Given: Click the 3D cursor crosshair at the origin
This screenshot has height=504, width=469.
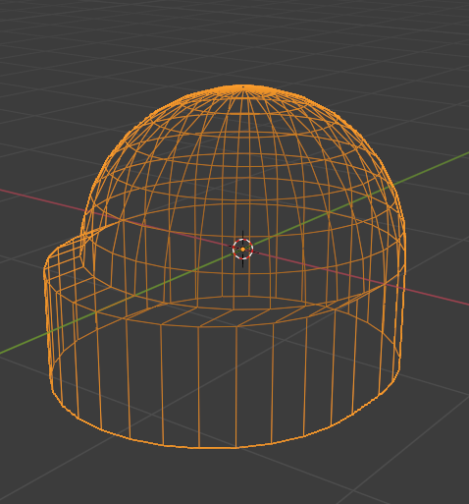Looking at the screenshot, I should tap(242, 250).
